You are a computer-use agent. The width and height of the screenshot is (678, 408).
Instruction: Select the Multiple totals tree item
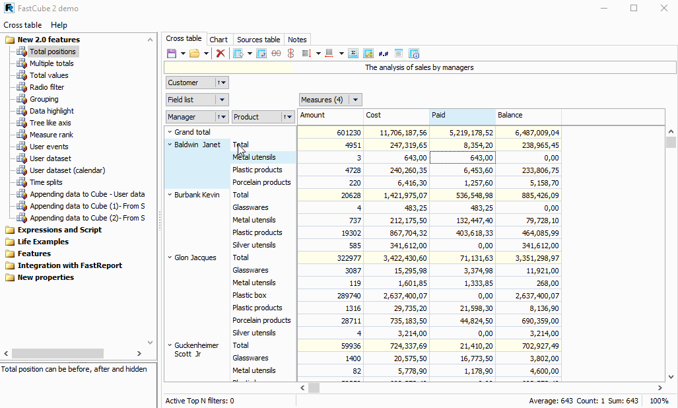(51, 63)
